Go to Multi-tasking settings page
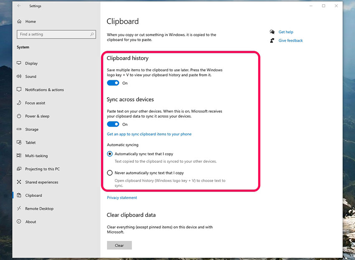Image resolution: width=355 pixels, height=260 pixels. point(36,156)
